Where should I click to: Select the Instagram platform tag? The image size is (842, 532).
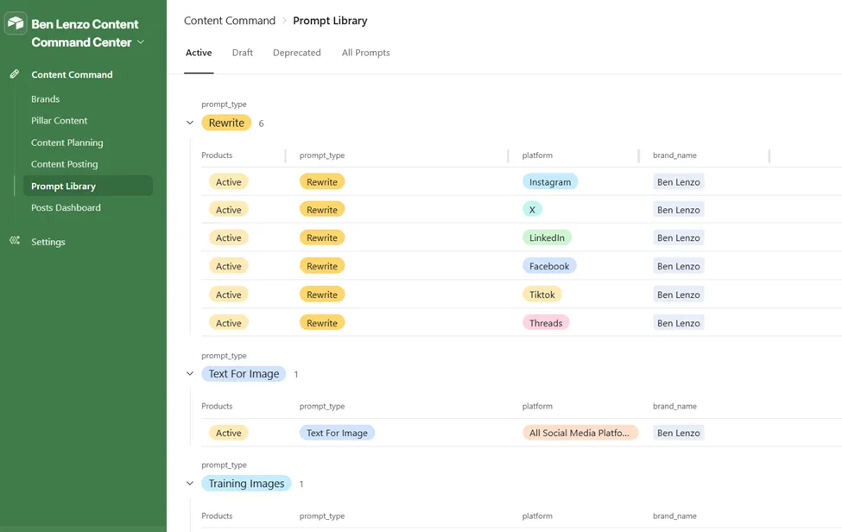[x=550, y=182]
